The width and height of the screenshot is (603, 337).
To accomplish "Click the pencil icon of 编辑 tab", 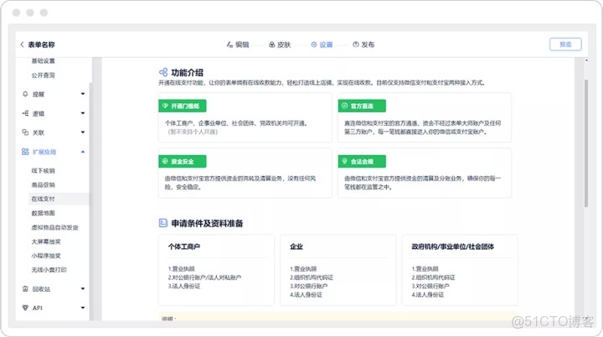I will pyautogui.click(x=229, y=44).
